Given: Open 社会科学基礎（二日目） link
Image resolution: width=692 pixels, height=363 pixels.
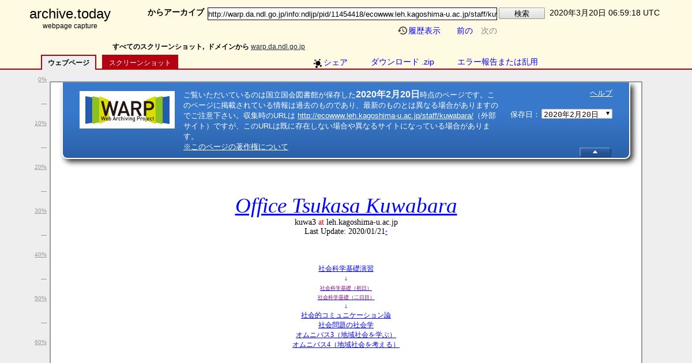Looking at the screenshot, I should coord(346,297).
